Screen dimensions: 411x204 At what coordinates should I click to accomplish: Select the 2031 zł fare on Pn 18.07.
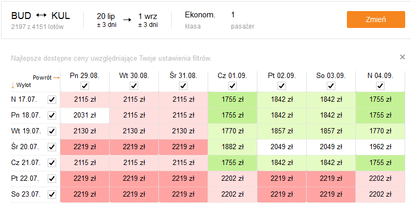pos(85,115)
